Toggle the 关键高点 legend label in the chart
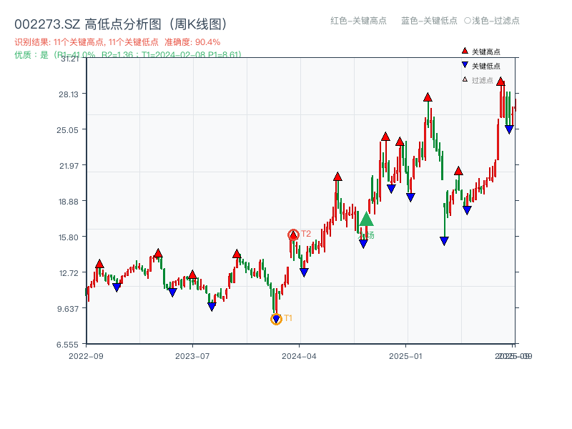The image size is (572, 429). coord(486,51)
